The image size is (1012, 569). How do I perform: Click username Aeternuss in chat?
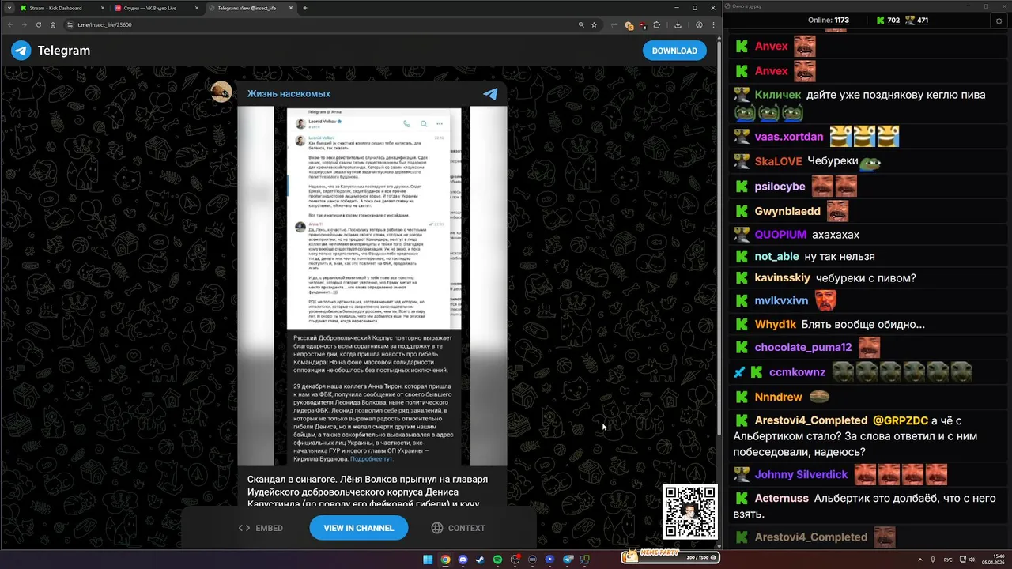(x=782, y=499)
